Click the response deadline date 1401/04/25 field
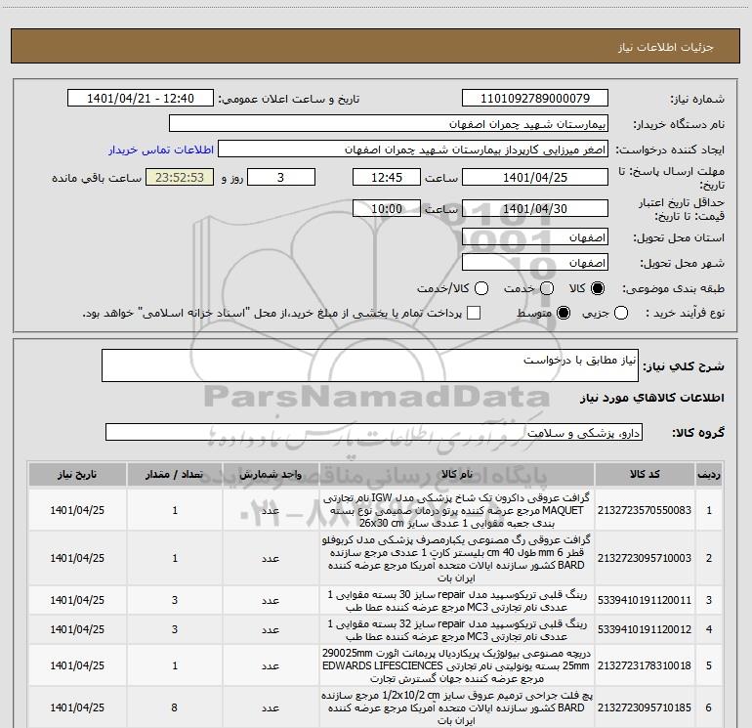This screenshot has width=752, height=728. point(535,177)
